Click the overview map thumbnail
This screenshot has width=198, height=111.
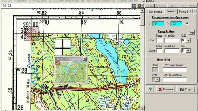tap(71, 72)
